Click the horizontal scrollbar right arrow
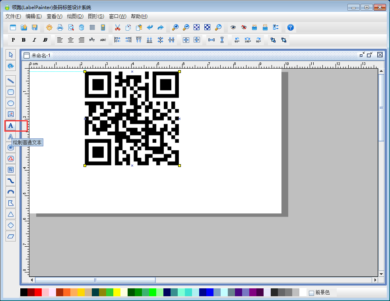Image resolution: width=390 pixels, height=301 pixels. tap(375, 280)
